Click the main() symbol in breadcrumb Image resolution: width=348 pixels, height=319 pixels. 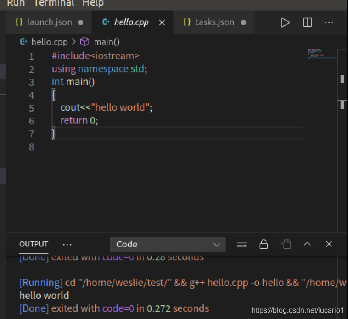tap(107, 42)
